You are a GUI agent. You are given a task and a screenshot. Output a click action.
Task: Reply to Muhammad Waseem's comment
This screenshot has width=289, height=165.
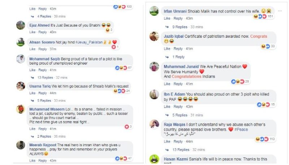(43, 129)
